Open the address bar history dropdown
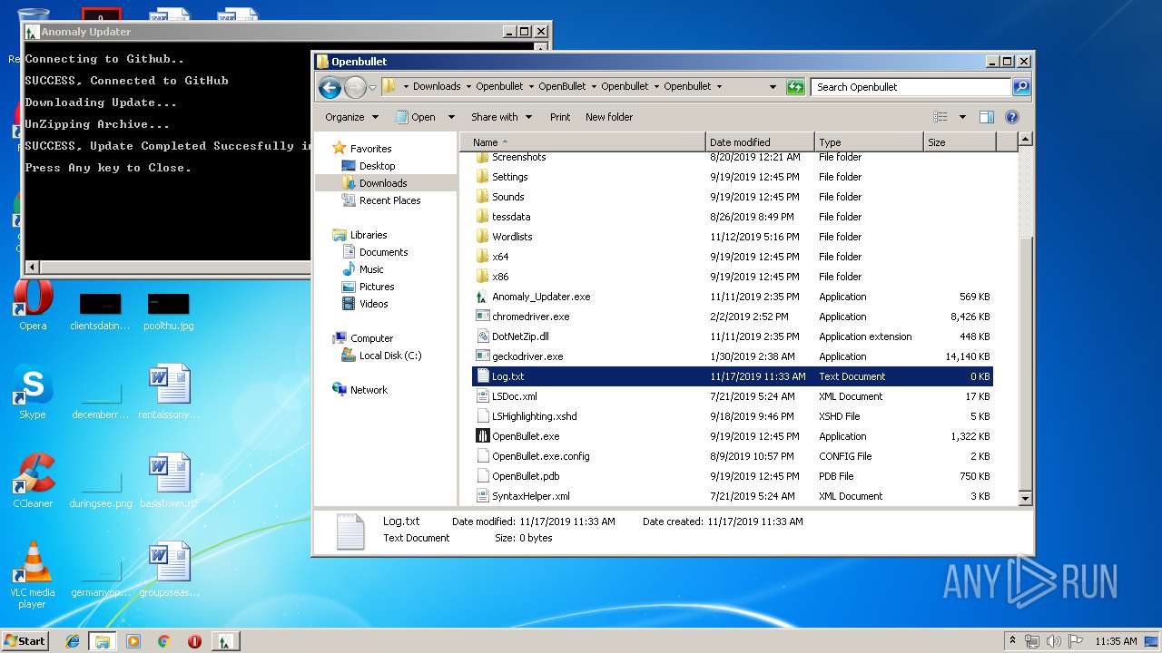Viewport: 1162px width, 653px height. pyautogui.click(x=773, y=87)
